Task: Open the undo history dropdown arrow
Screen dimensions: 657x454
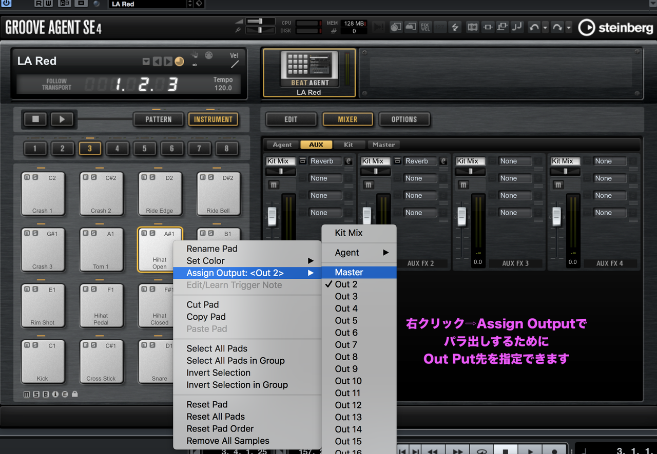Action: coord(545,27)
